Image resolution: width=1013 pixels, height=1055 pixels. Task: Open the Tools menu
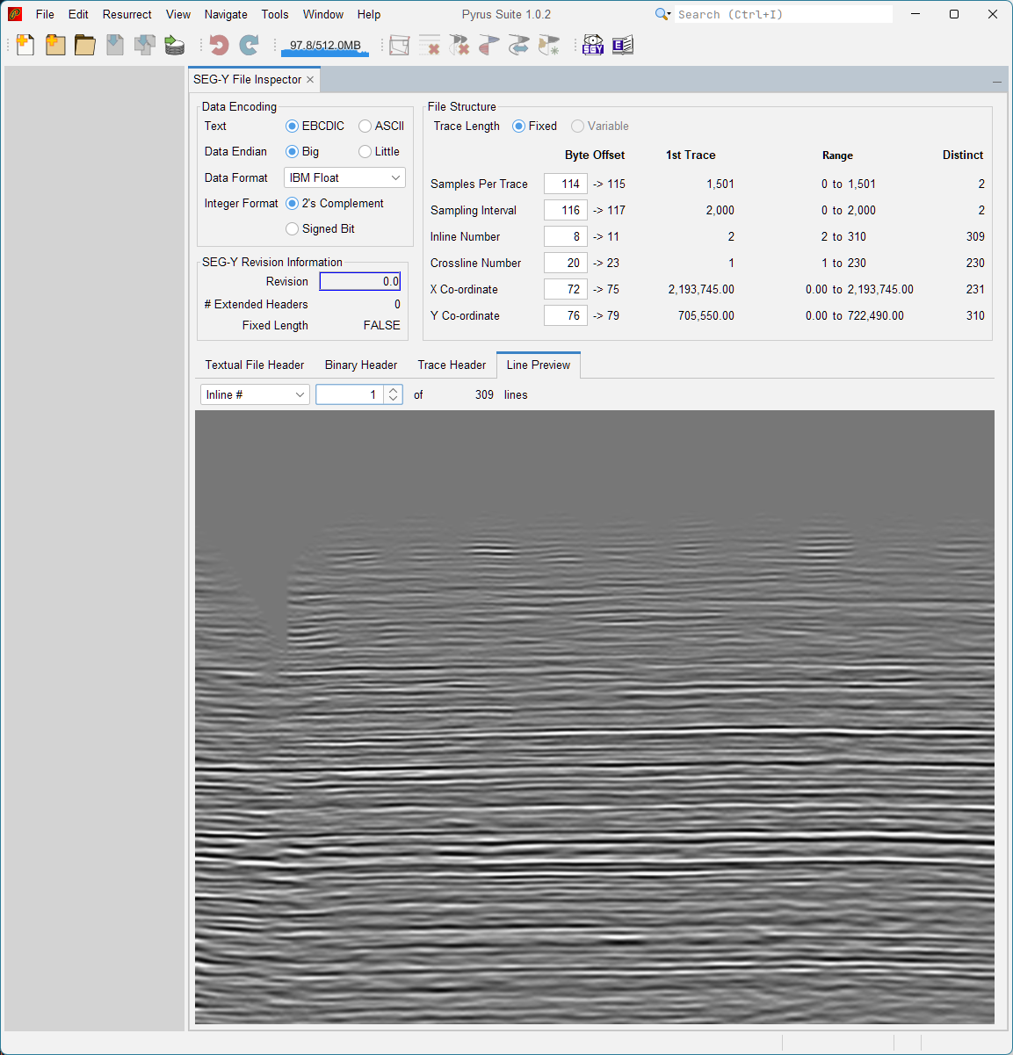click(275, 14)
